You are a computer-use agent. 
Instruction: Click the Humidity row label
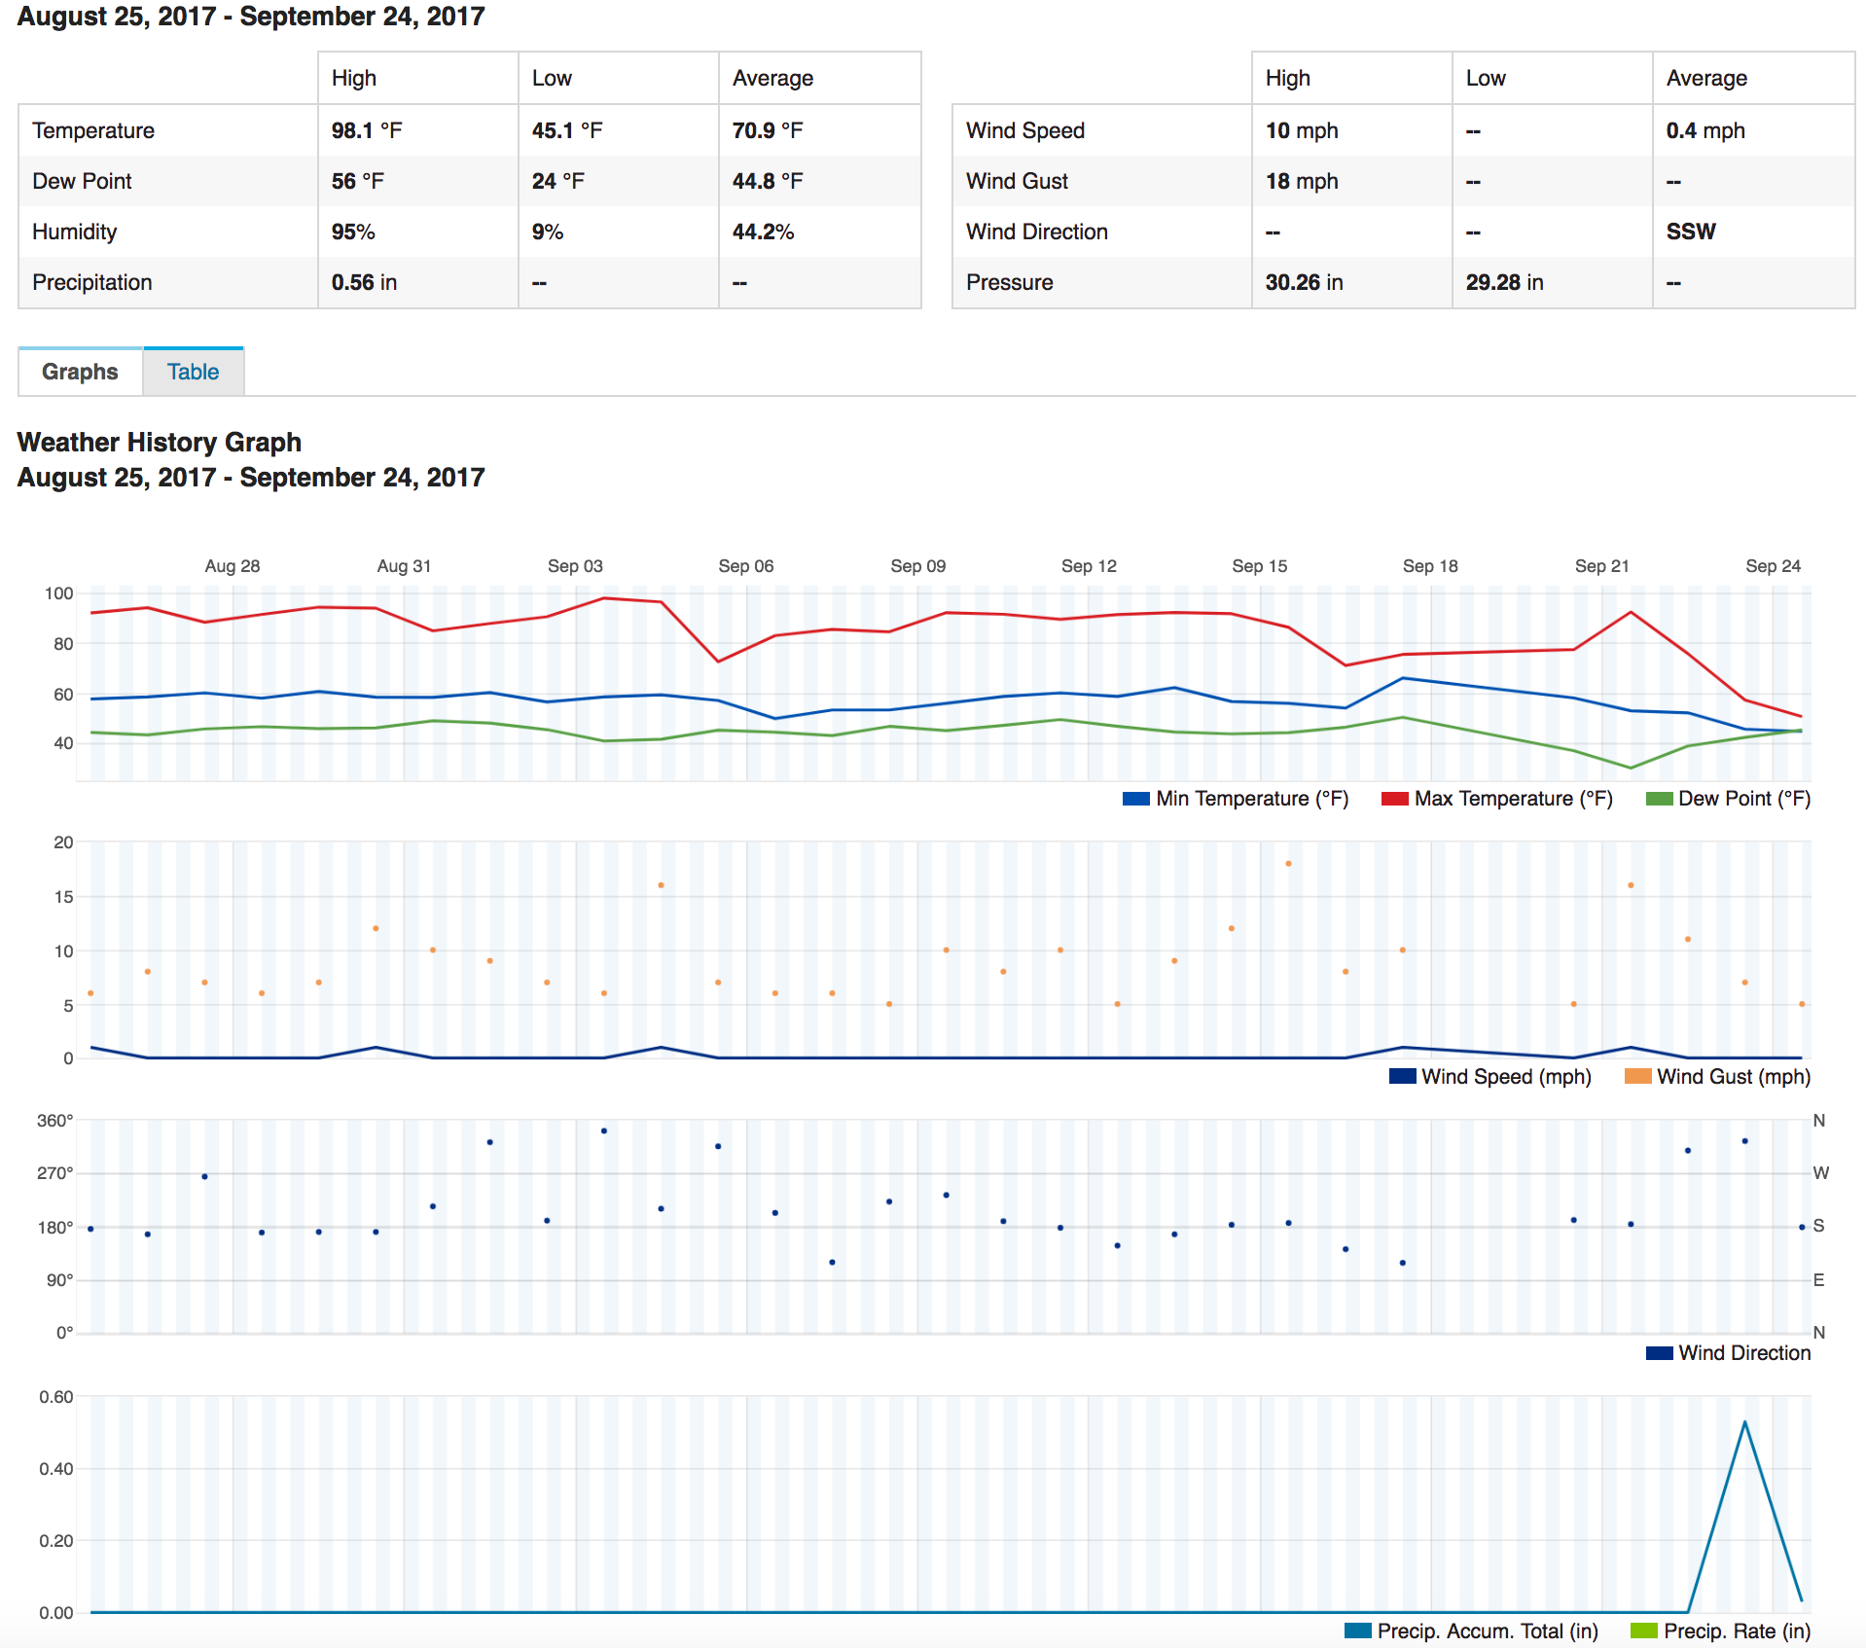(x=75, y=232)
